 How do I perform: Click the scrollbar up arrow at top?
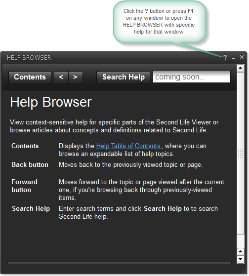tap(241, 68)
